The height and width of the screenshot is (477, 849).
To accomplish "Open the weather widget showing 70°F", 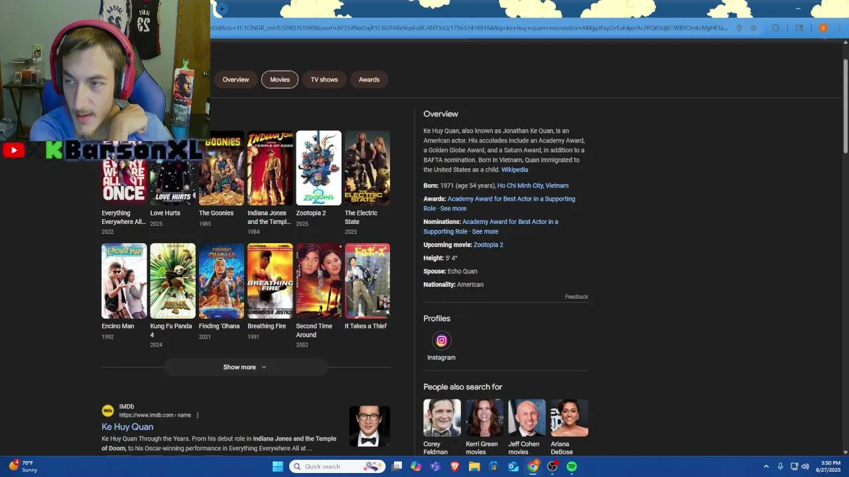I will 23,466.
